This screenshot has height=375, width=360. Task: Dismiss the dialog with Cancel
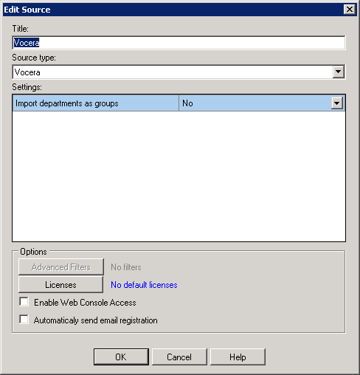(x=179, y=357)
